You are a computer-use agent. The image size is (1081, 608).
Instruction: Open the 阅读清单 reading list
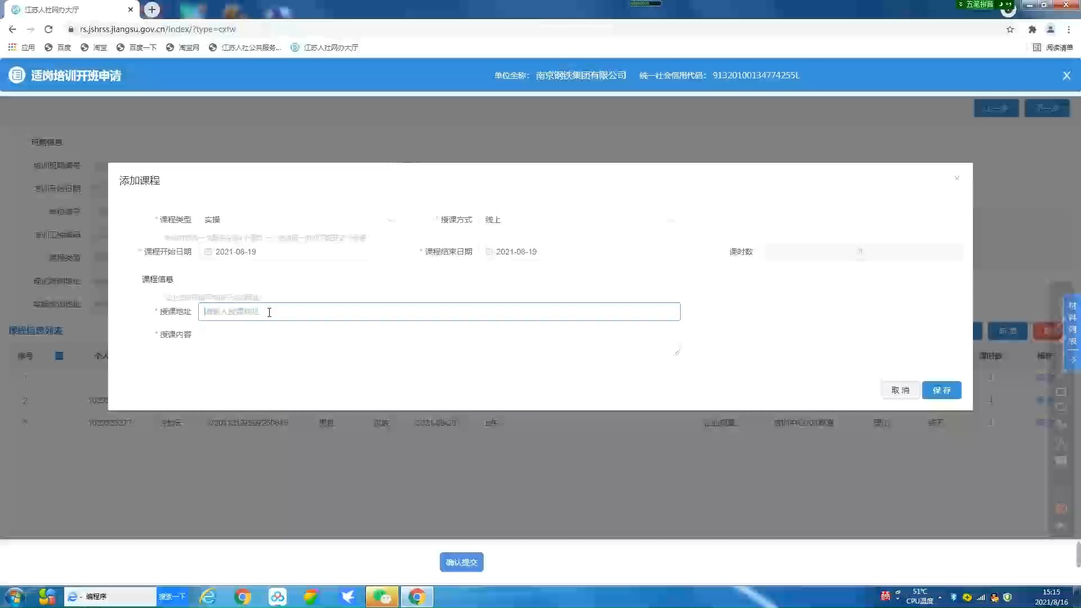click(1053, 47)
